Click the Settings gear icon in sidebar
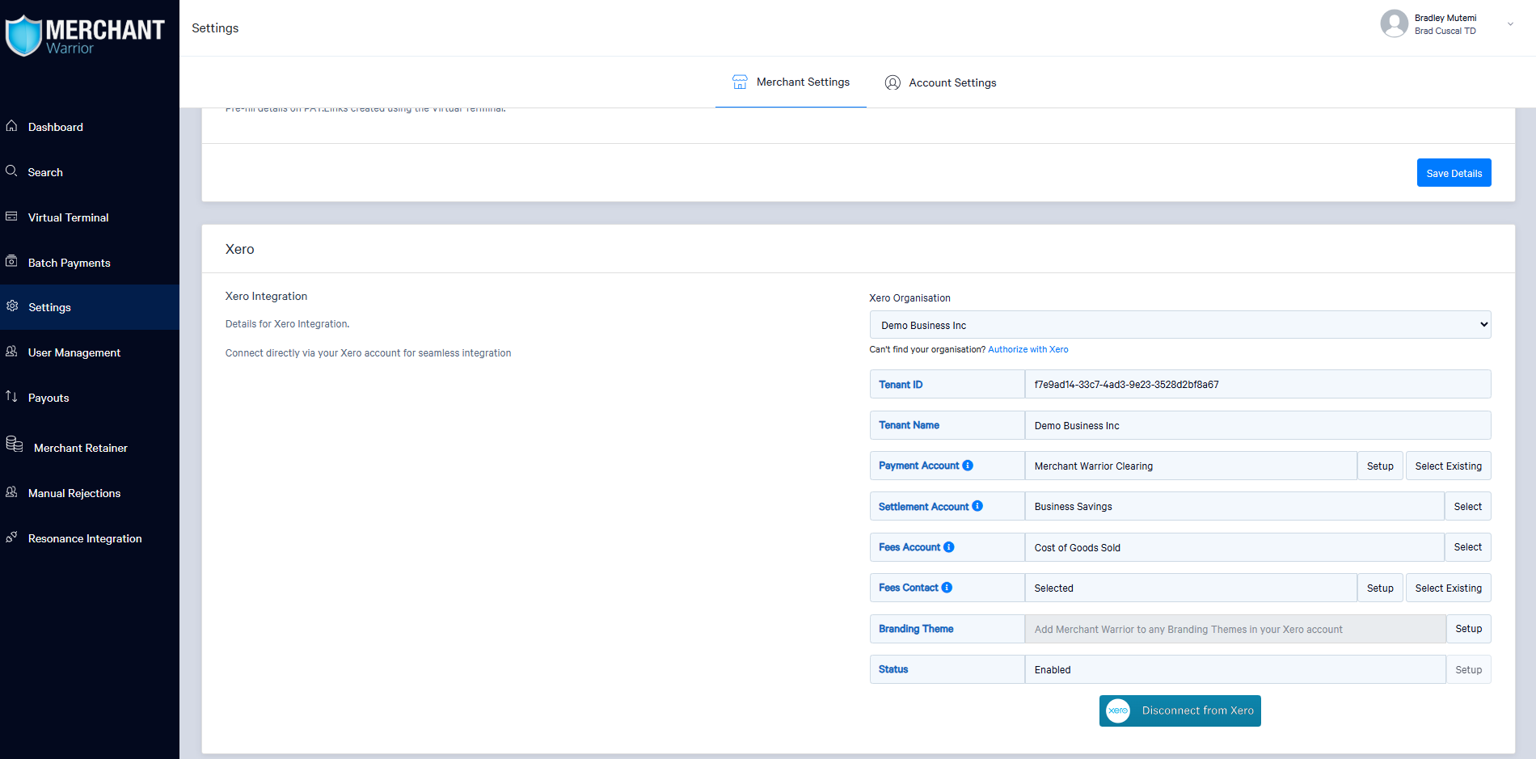 tap(12, 306)
